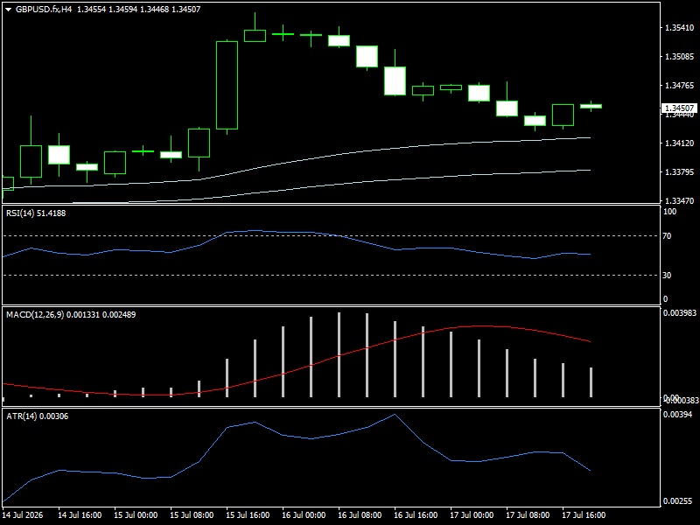Click the ATR(14) 0.00306 indicator label
The width and height of the screenshot is (700, 525).
point(38,416)
